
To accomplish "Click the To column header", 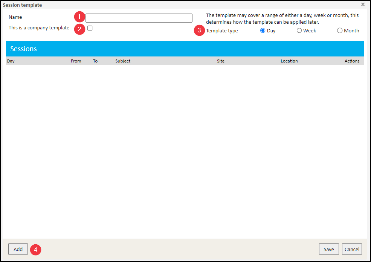I will [x=95, y=61].
